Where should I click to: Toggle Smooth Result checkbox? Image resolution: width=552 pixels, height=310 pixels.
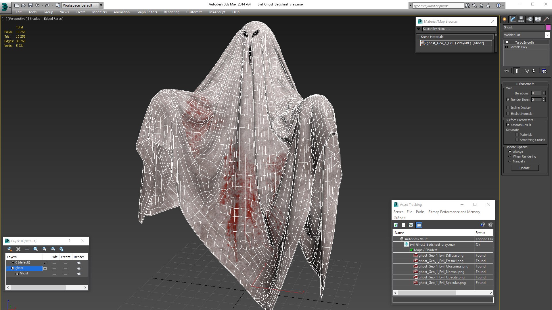(x=508, y=125)
